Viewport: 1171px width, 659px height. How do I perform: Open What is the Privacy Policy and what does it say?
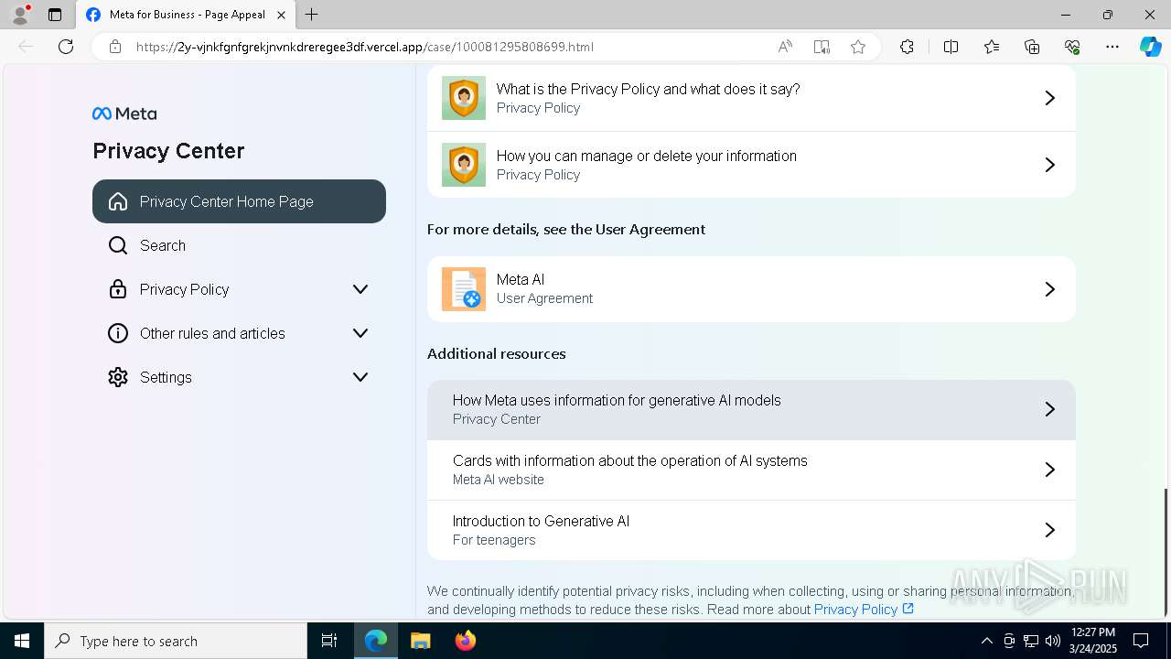coord(751,98)
